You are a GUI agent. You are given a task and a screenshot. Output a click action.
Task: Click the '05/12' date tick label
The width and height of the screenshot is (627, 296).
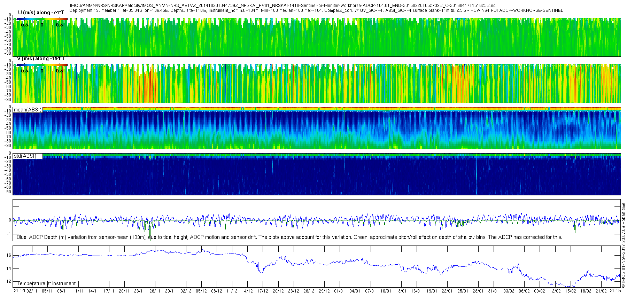pyautogui.click(x=201, y=291)
